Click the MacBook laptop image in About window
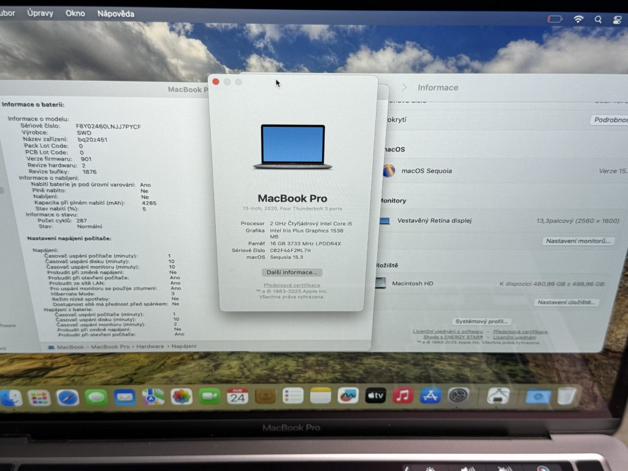Screen dimensions: 628x471 [293, 147]
